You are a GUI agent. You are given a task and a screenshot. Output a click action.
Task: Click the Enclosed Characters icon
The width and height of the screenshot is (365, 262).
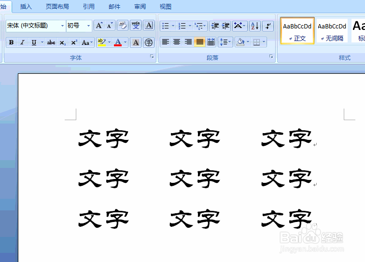coord(149,42)
